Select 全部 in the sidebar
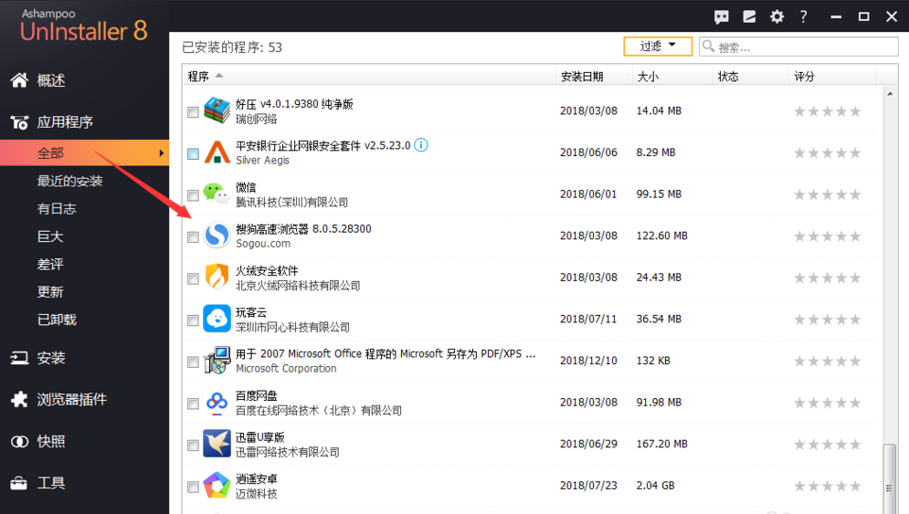 click(85, 153)
